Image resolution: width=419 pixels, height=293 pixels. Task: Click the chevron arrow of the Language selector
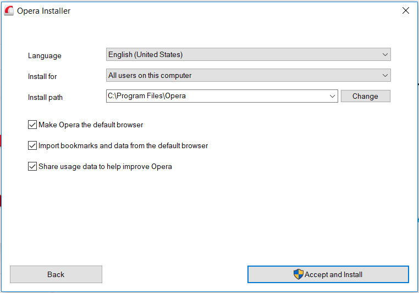point(385,54)
